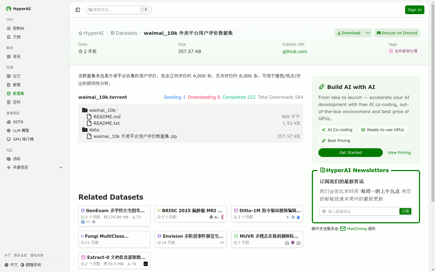Go to Datasets breadcrumb link
Screen dimensions: 435x272
pos(124,33)
